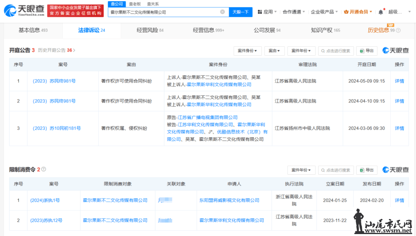Expand the 合作通道 dropdown menu

point(294,12)
